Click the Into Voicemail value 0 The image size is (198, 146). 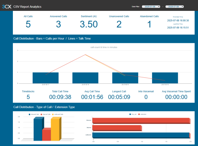[146, 97]
